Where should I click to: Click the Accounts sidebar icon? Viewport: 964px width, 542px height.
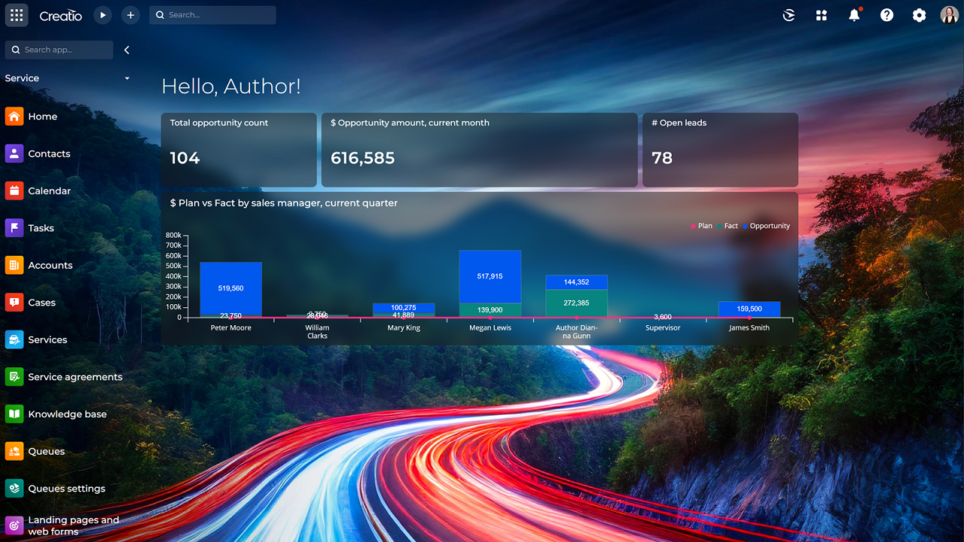tap(14, 265)
